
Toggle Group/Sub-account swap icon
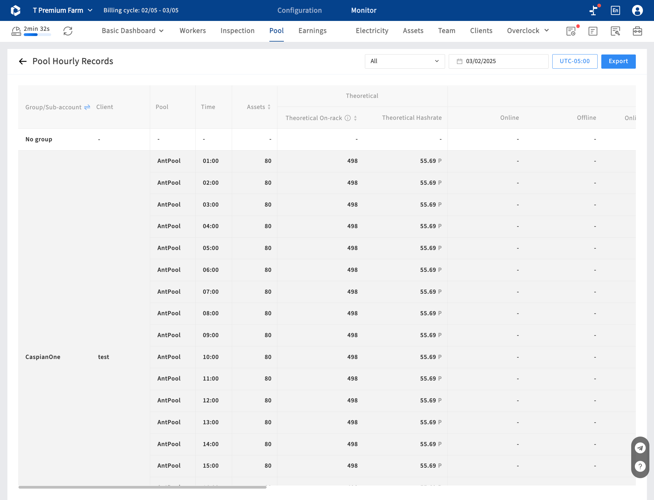click(x=87, y=107)
